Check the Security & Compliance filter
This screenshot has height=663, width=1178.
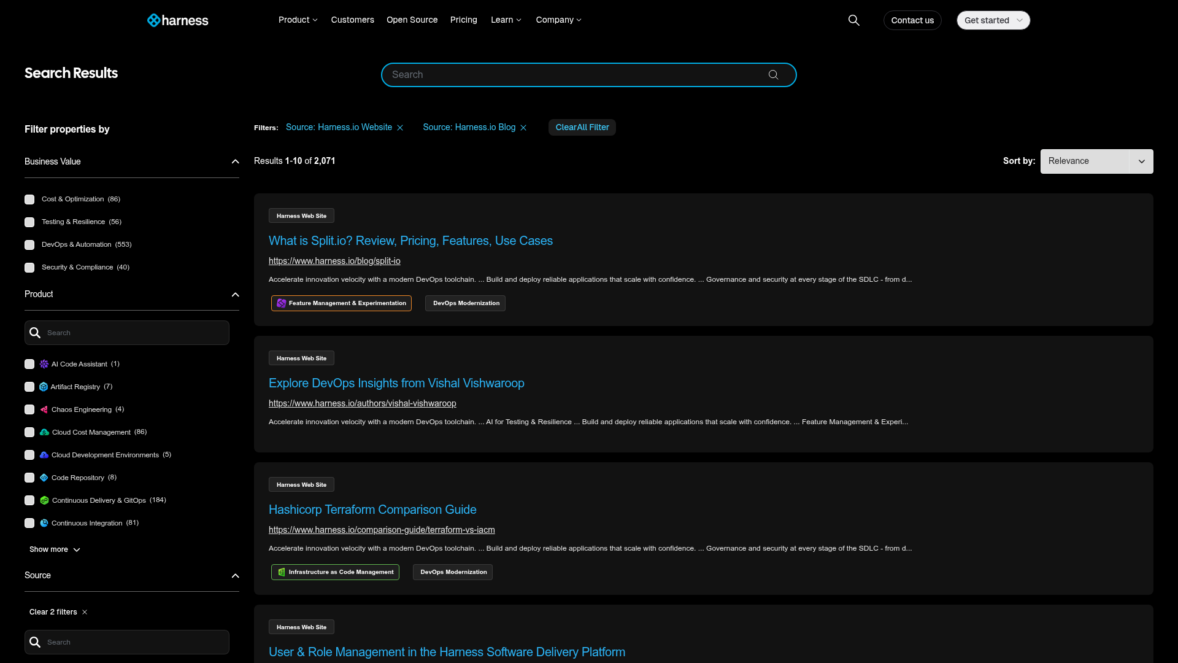point(29,268)
